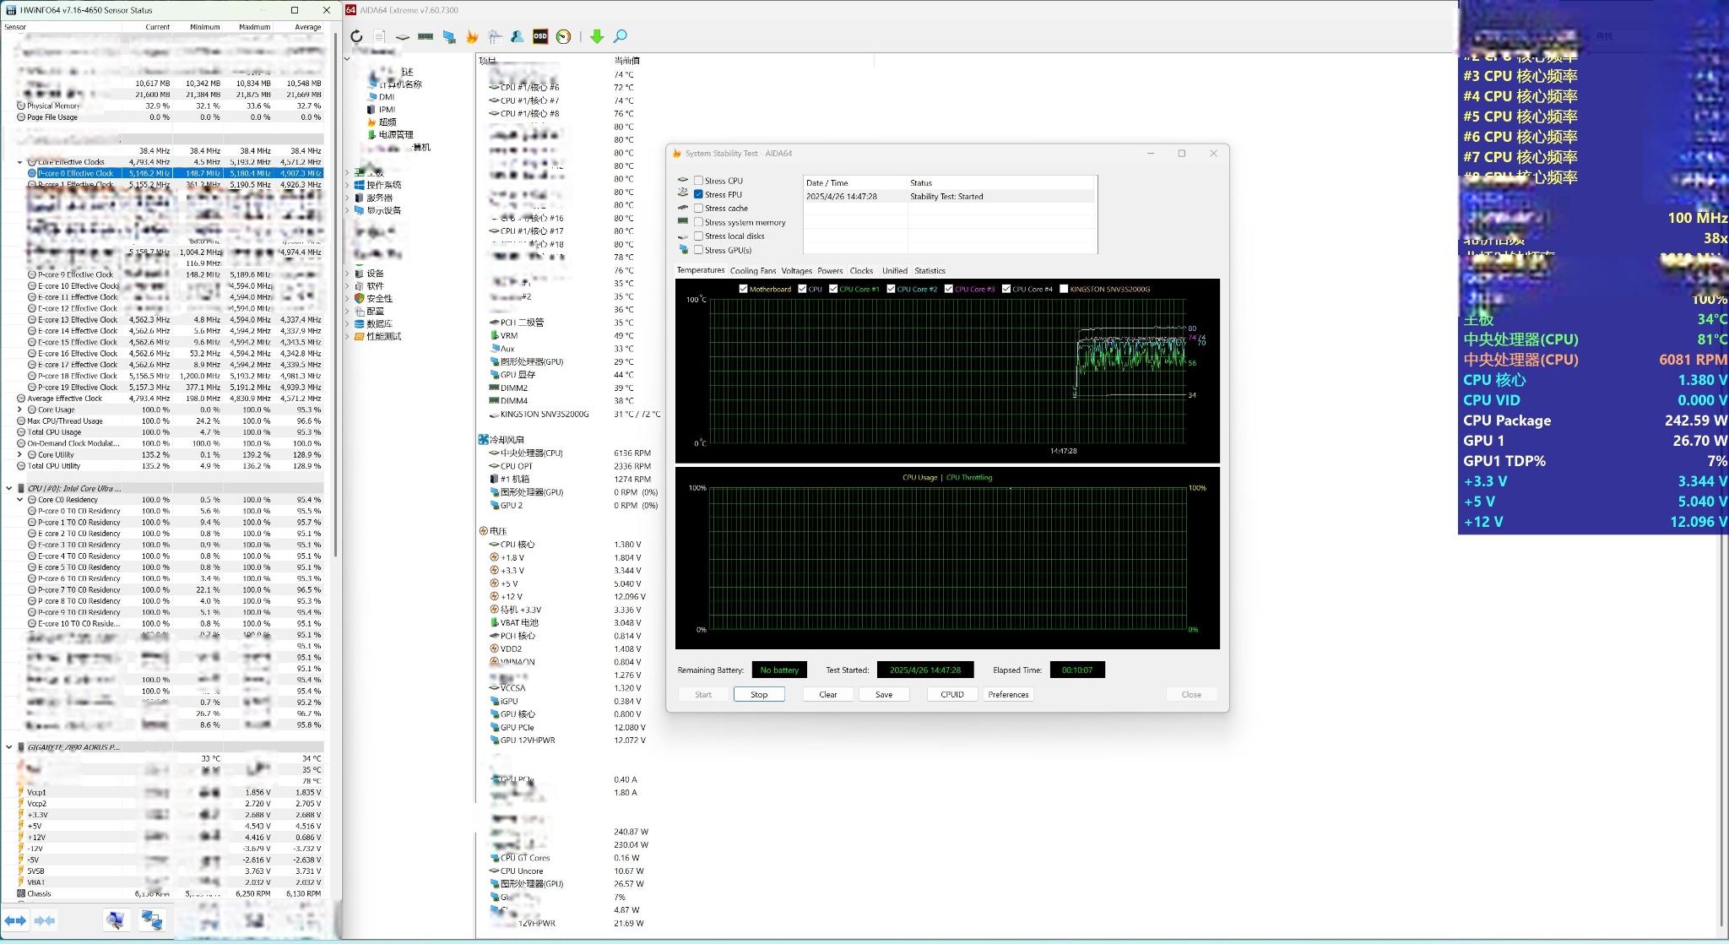Screen dimensions: 1729x944
Task: Click HWiNFO vertical scrollbar
Action: click(335, 296)
